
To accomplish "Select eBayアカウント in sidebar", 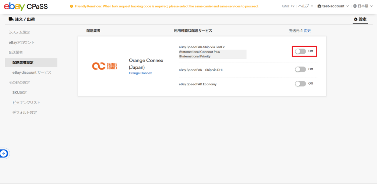I will point(22,43).
